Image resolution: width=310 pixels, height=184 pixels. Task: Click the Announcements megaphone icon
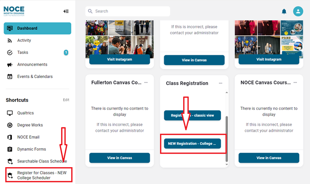tap(9, 65)
